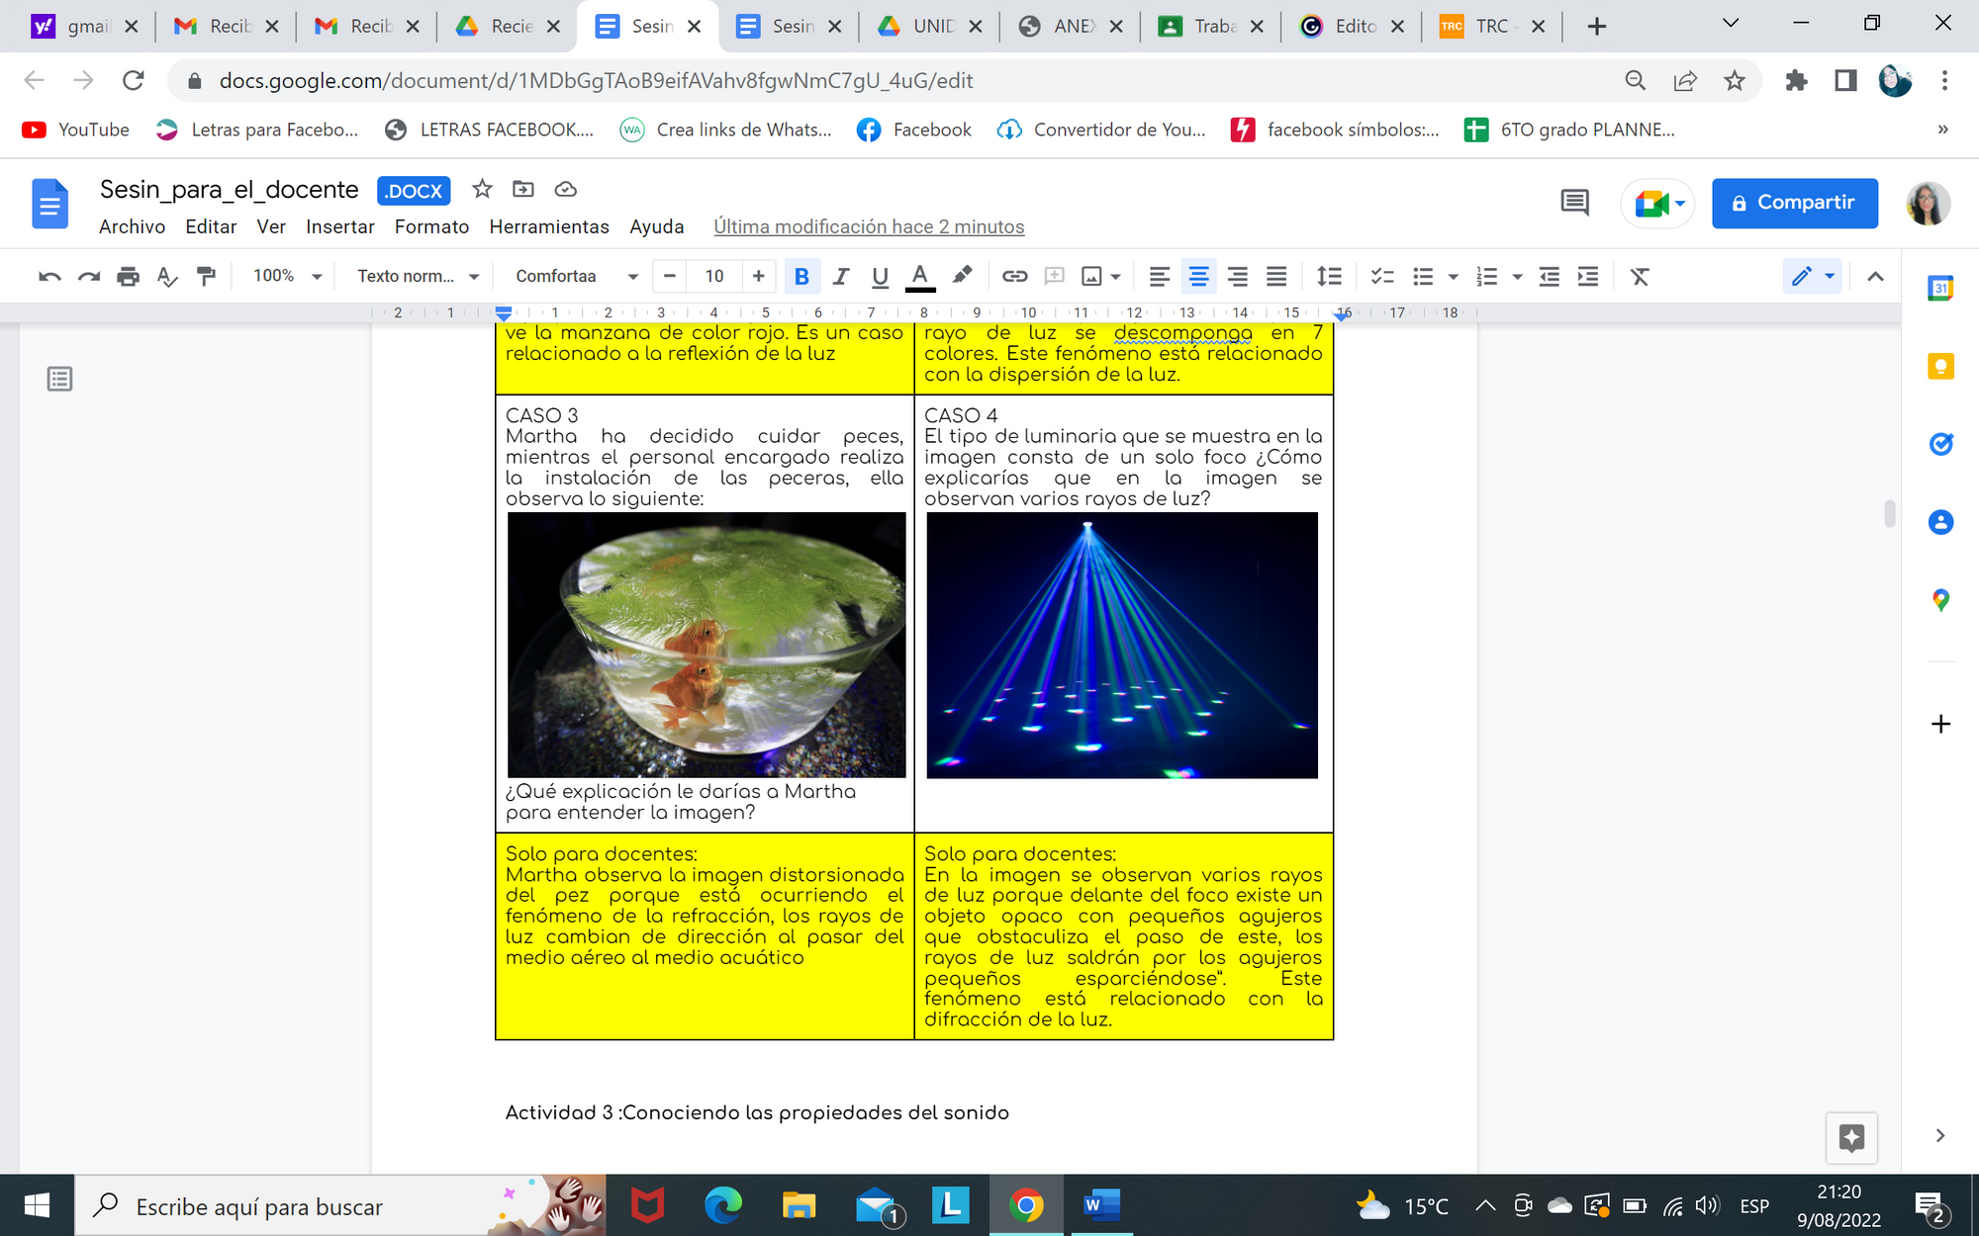Open the Herramientas menu
This screenshot has height=1236, width=1979.
pyautogui.click(x=549, y=226)
